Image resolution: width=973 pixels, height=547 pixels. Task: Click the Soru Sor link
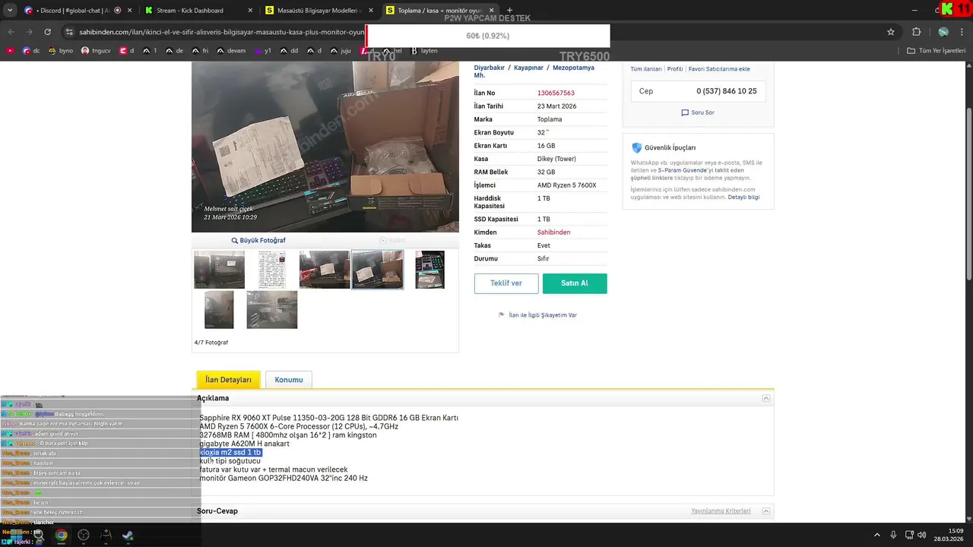698,112
